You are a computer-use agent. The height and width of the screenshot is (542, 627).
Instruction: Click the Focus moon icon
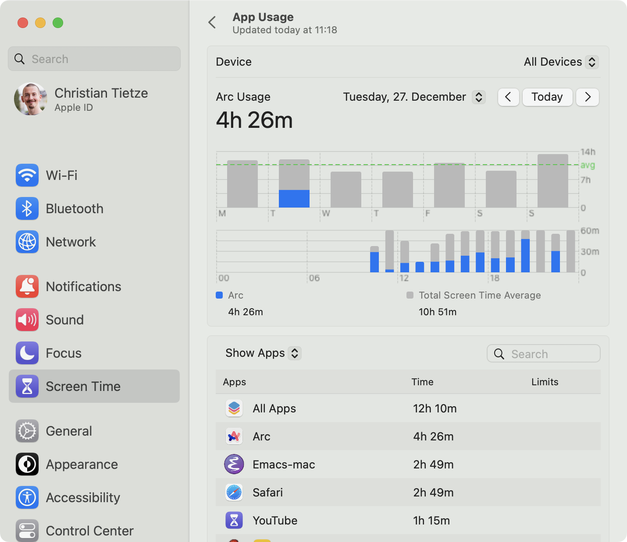point(27,353)
